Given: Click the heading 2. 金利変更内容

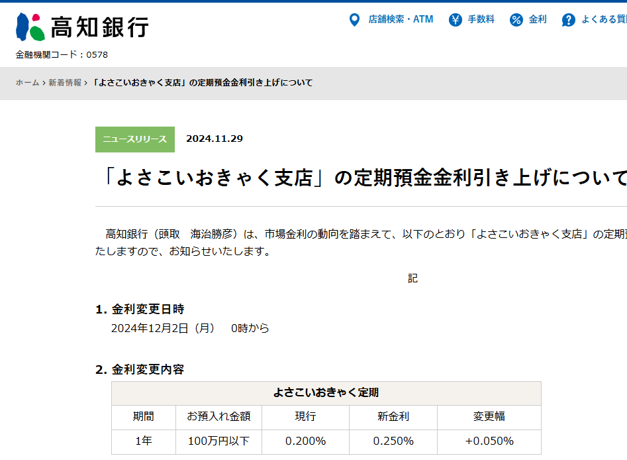Looking at the screenshot, I should 140,369.
